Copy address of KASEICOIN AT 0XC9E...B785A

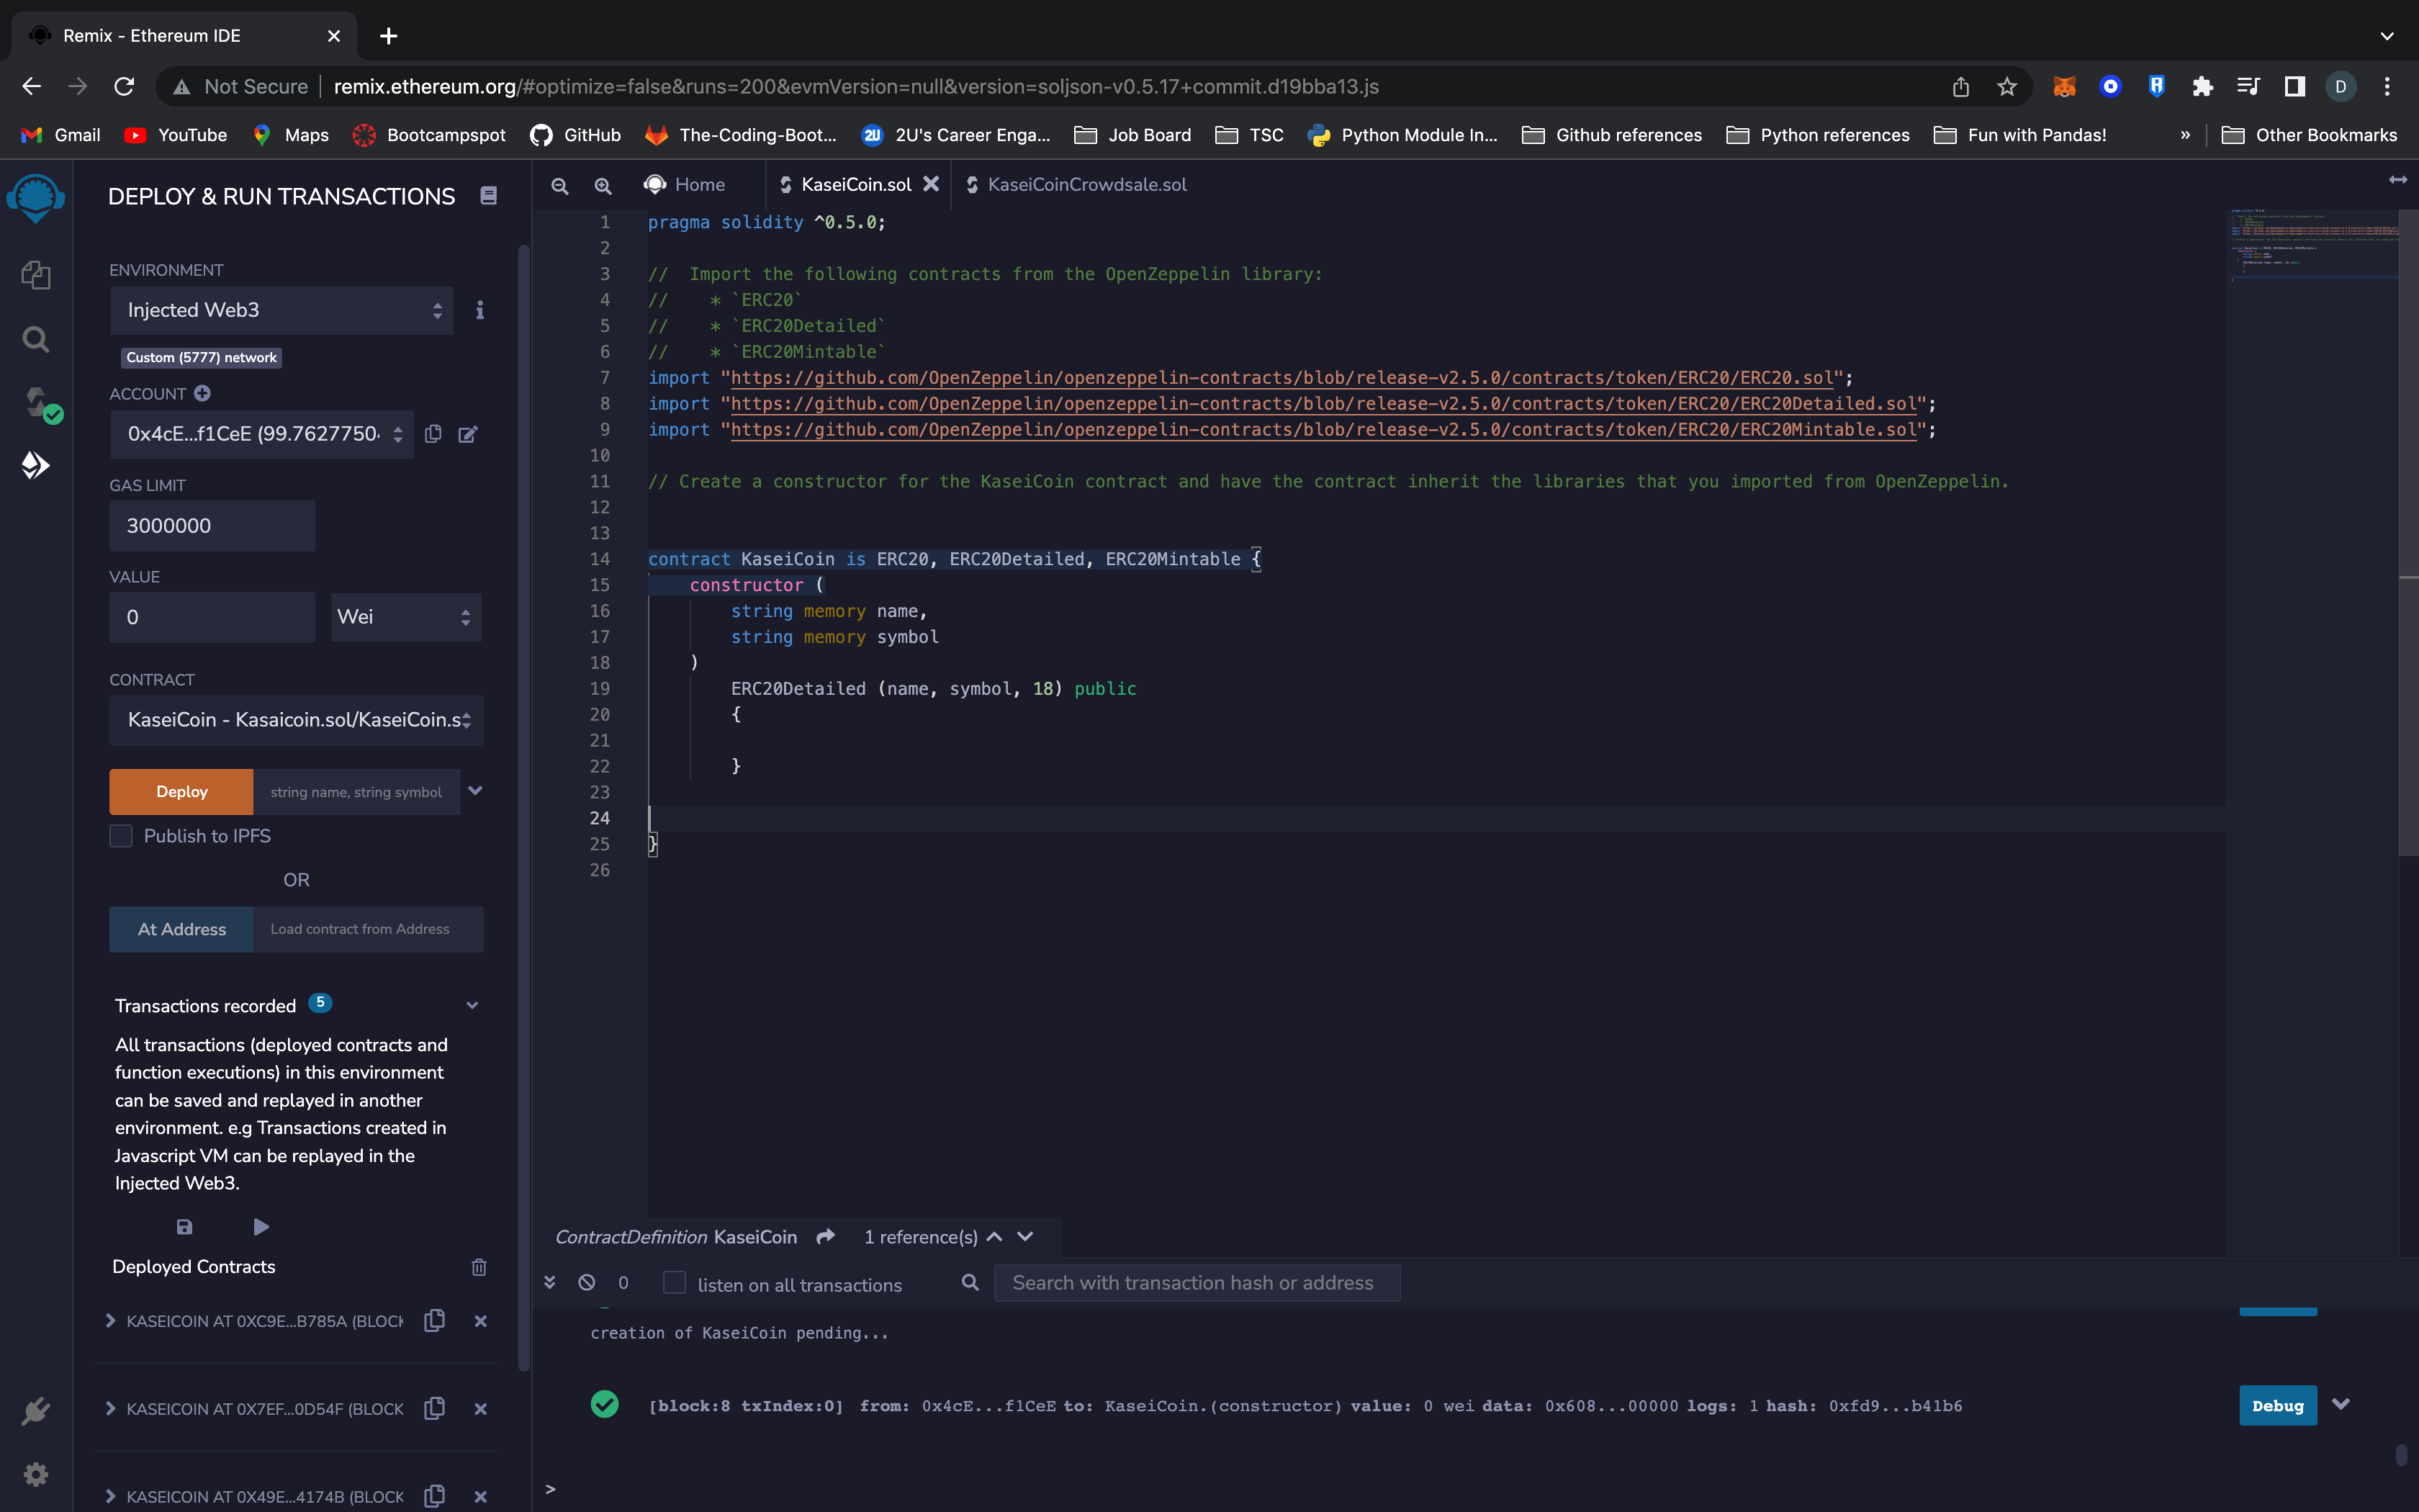(434, 1320)
